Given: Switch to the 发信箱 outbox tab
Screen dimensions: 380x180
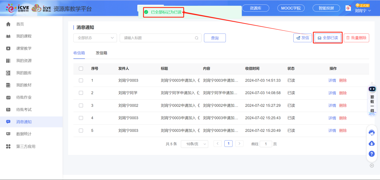Looking at the screenshot, I should (x=101, y=53).
